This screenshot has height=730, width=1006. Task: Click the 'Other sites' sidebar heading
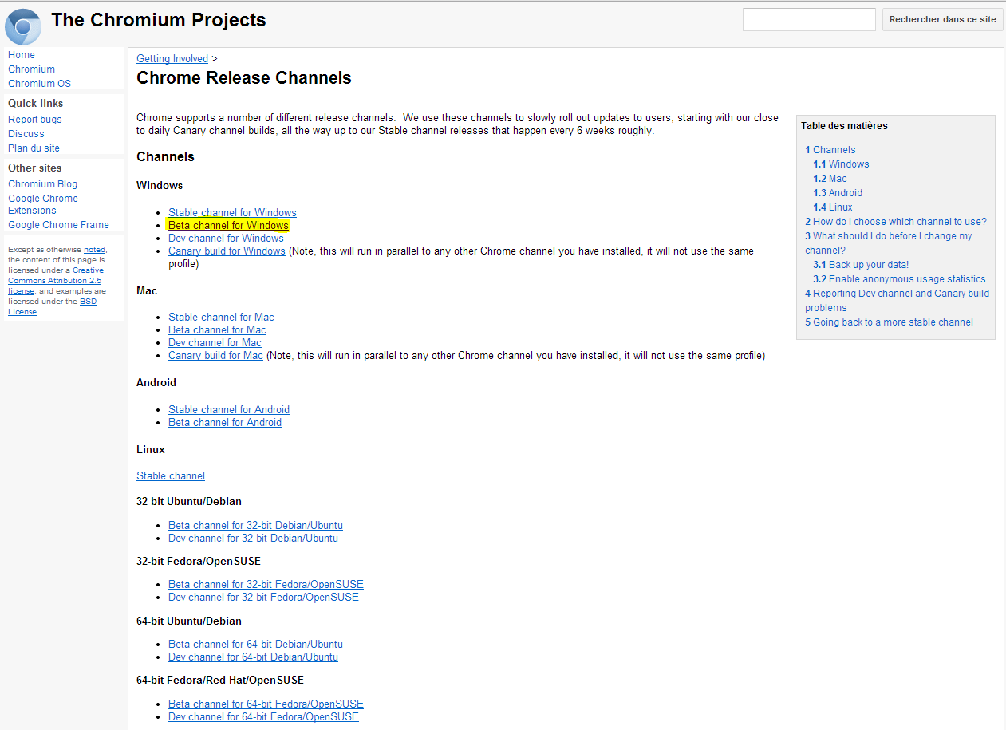[x=34, y=168]
